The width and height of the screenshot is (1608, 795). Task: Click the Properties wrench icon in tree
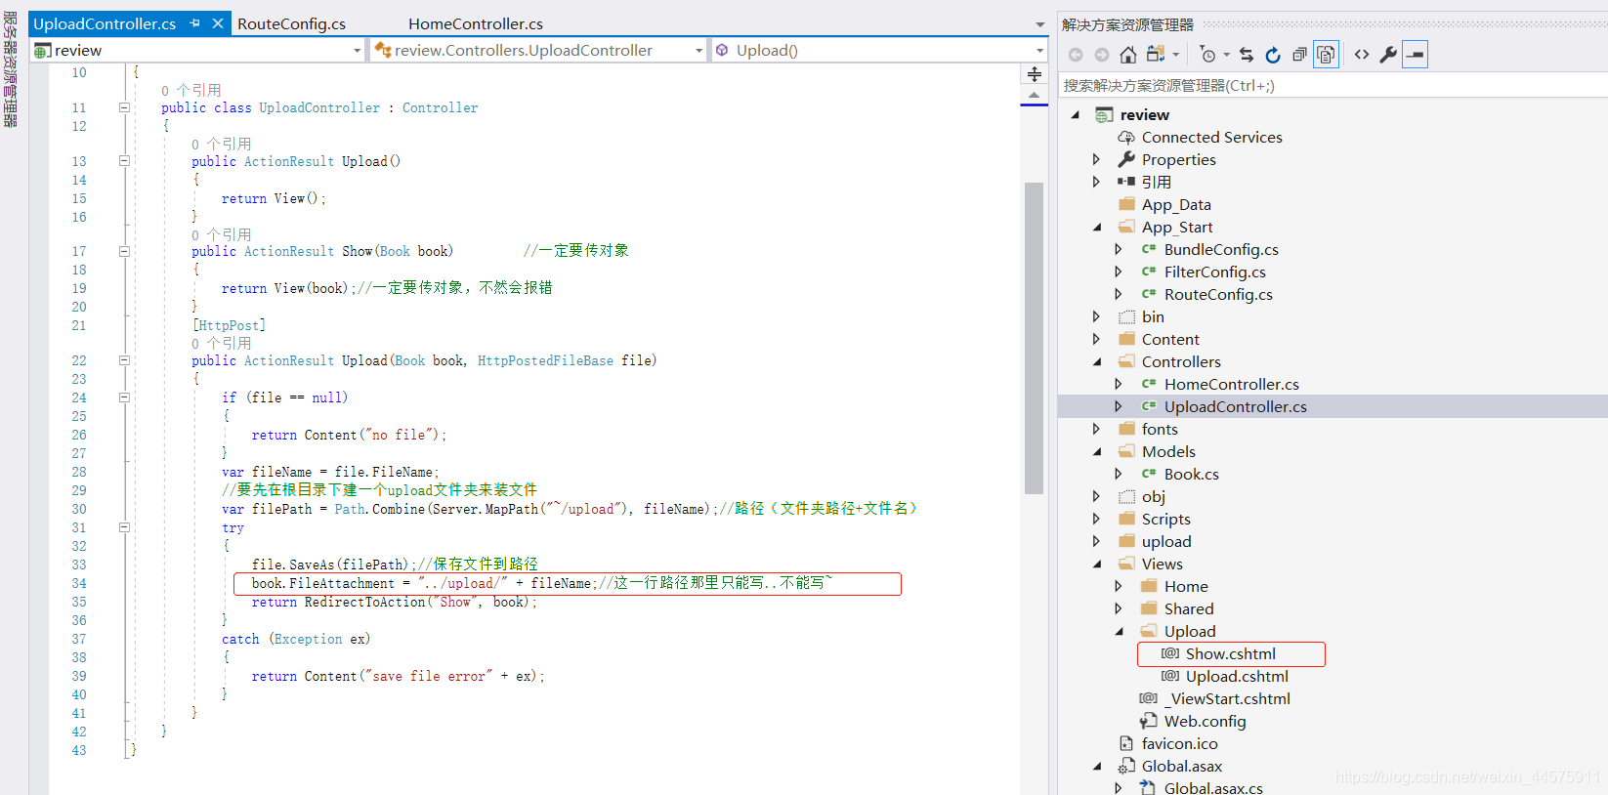click(1126, 159)
